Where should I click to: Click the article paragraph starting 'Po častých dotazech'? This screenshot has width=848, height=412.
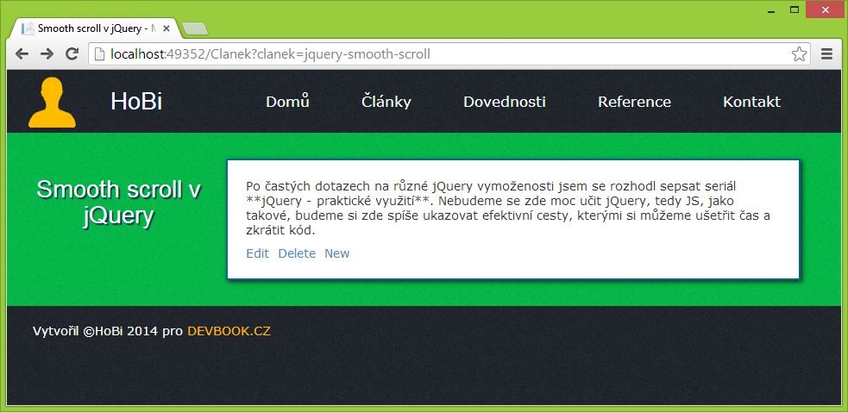tap(508, 209)
